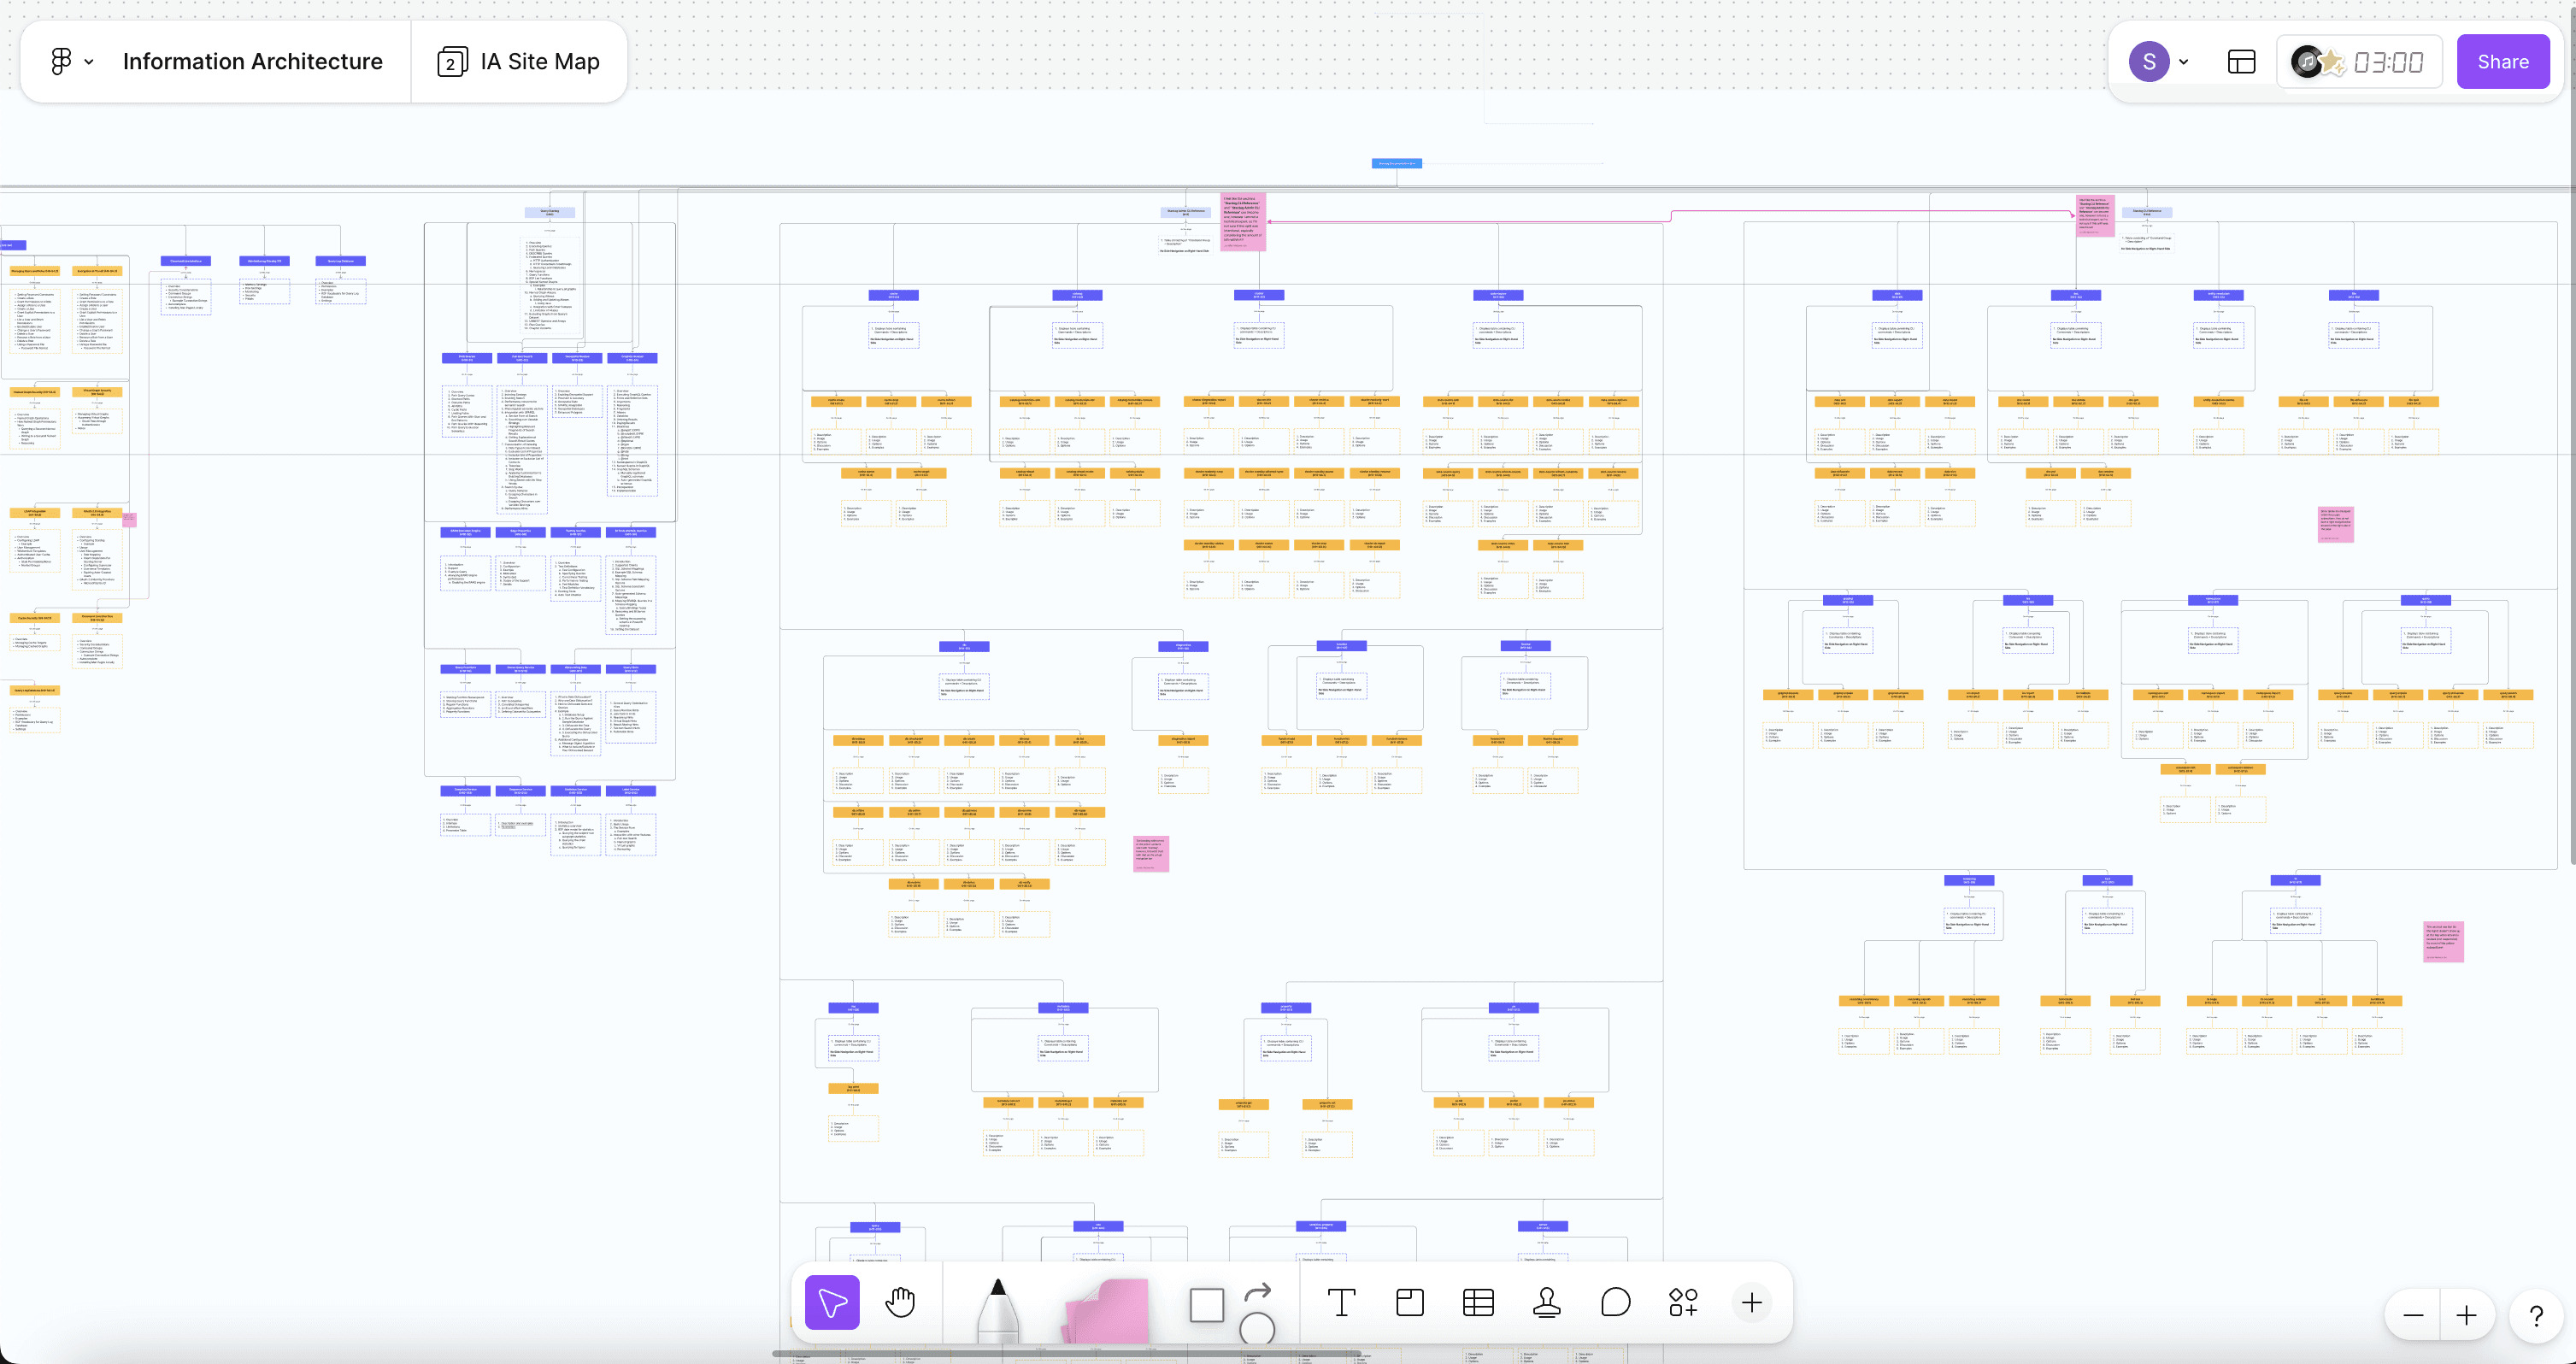The height and width of the screenshot is (1364, 2576).
Task: Choose the pink sticky note tool
Action: (x=1108, y=1310)
